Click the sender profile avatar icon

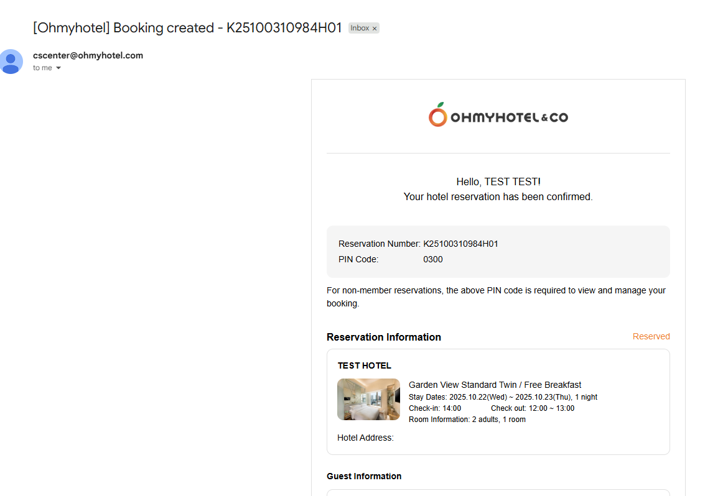[x=11, y=62]
